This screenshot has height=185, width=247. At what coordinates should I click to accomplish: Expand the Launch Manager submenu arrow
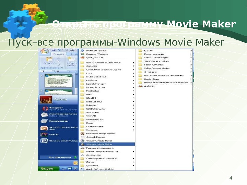133,84
